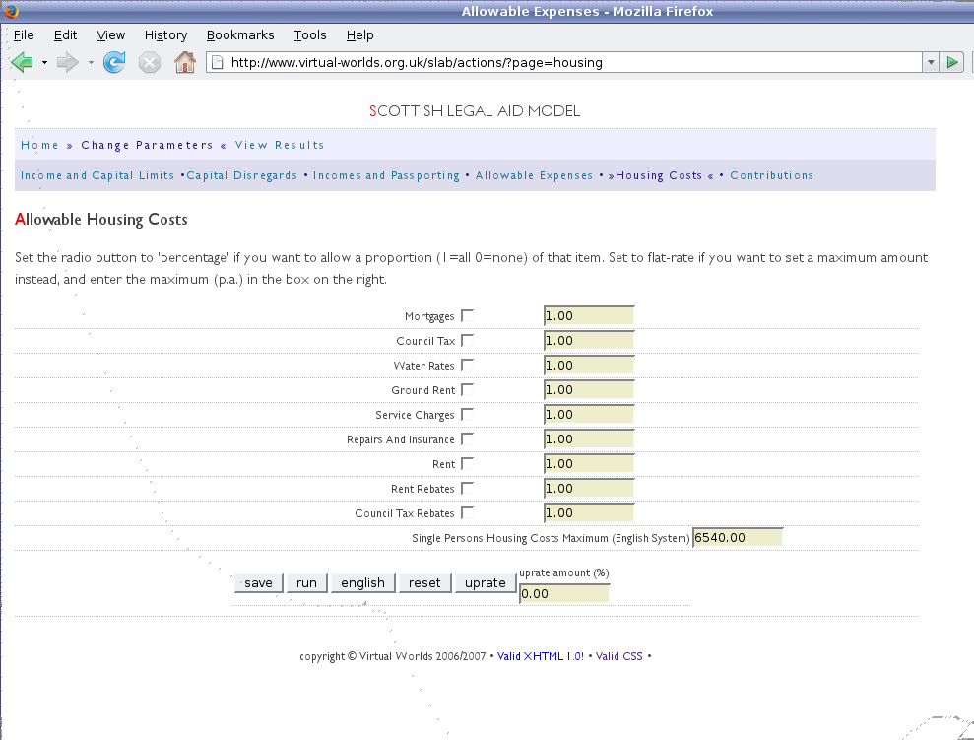Open the Tools menu
The height and width of the screenshot is (740, 974).
[x=310, y=34]
